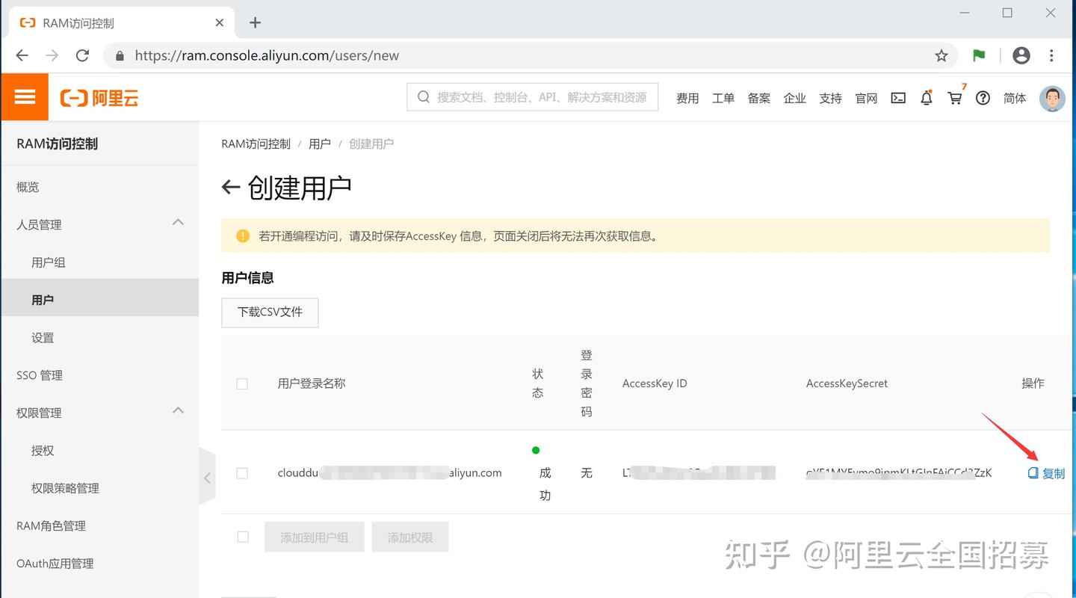Screen dimensions: 1076x598
Task: Click the notification bell icon
Action: 927,98
